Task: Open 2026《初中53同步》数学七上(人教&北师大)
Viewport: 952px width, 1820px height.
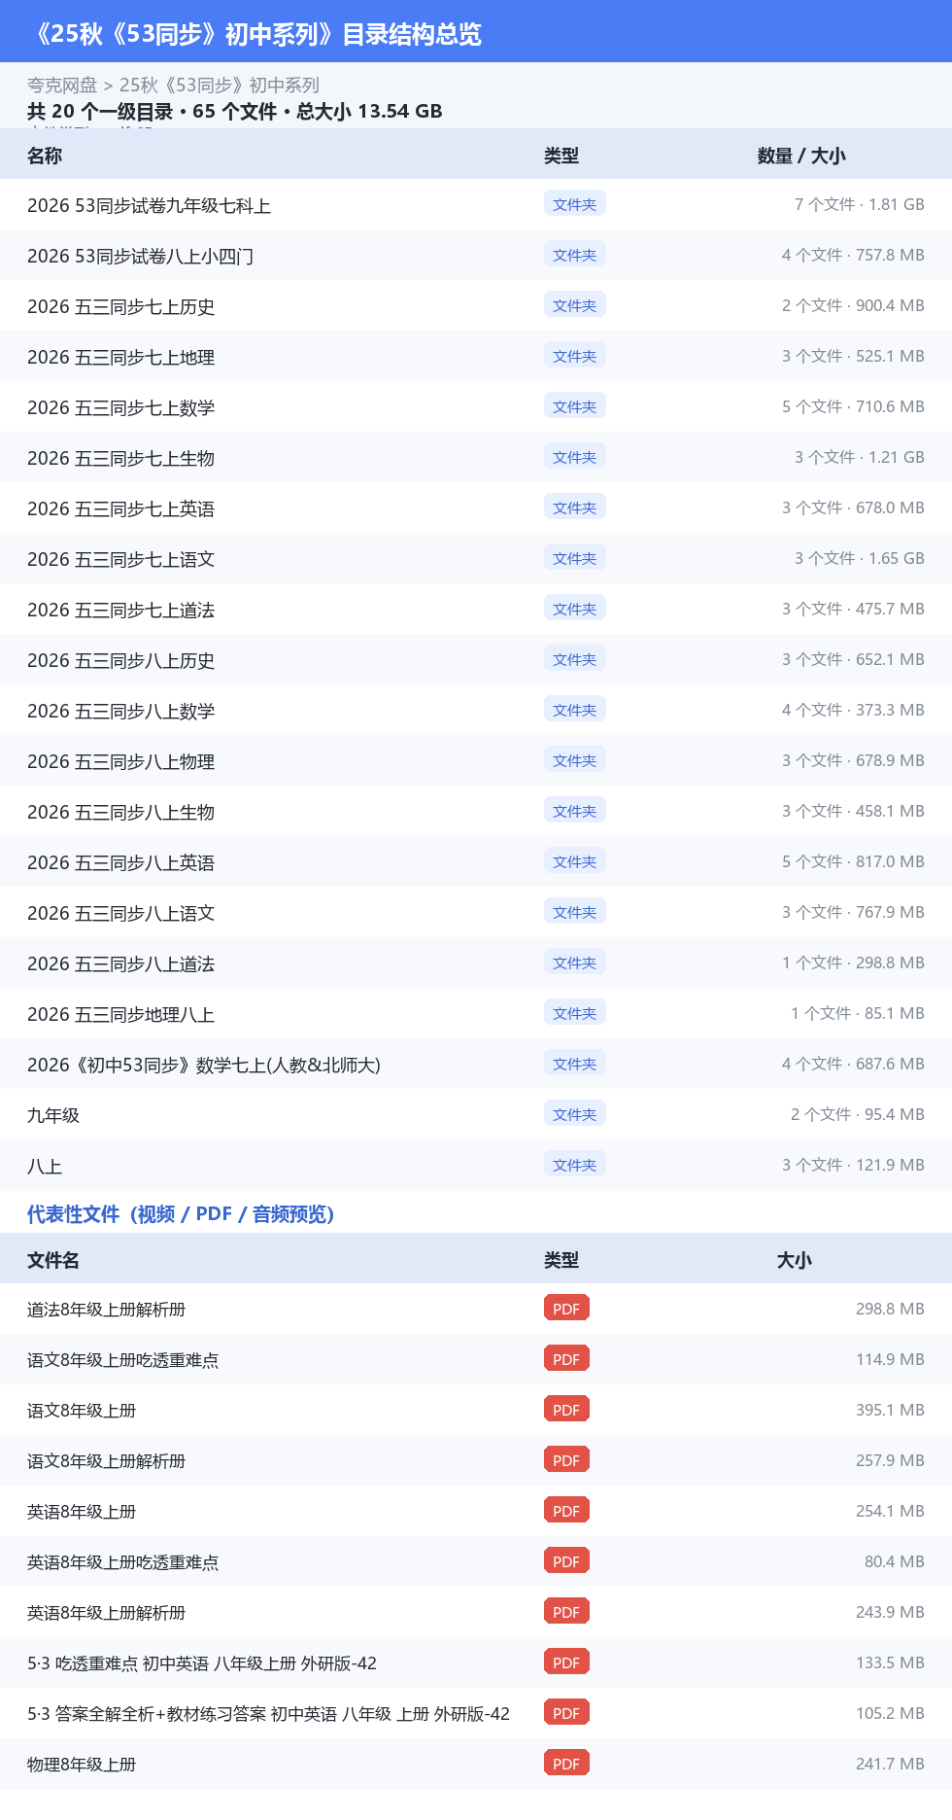Action: 204,1065
